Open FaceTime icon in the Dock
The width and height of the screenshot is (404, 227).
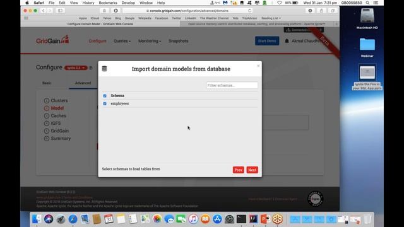point(181,219)
